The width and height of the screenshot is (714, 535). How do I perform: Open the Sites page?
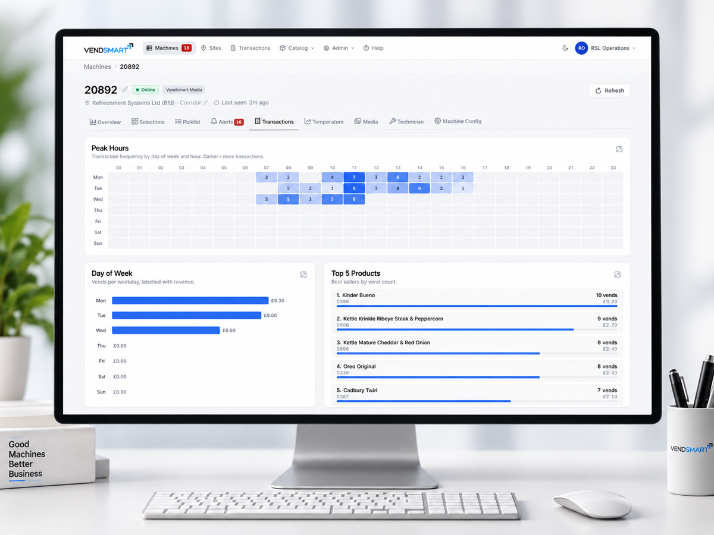pyautogui.click(x=211, y=48)
